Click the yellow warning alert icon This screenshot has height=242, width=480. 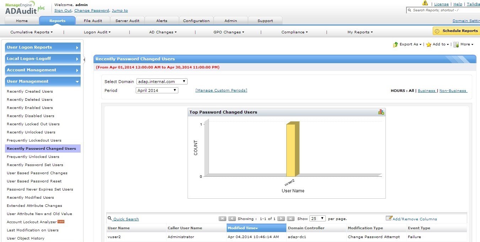click(x=425, y=3)
